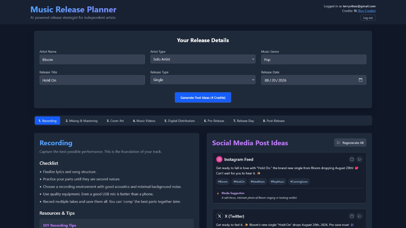
Task: Switch to the 2. Mixing & Mastering tab
Action: point(82,121)
